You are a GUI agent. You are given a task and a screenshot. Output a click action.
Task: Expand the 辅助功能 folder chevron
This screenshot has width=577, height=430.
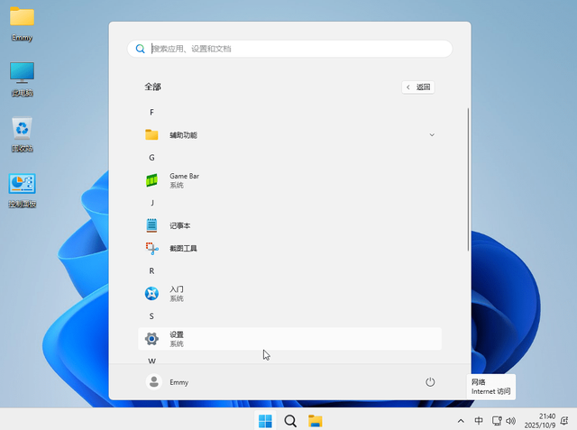point(432,135)
